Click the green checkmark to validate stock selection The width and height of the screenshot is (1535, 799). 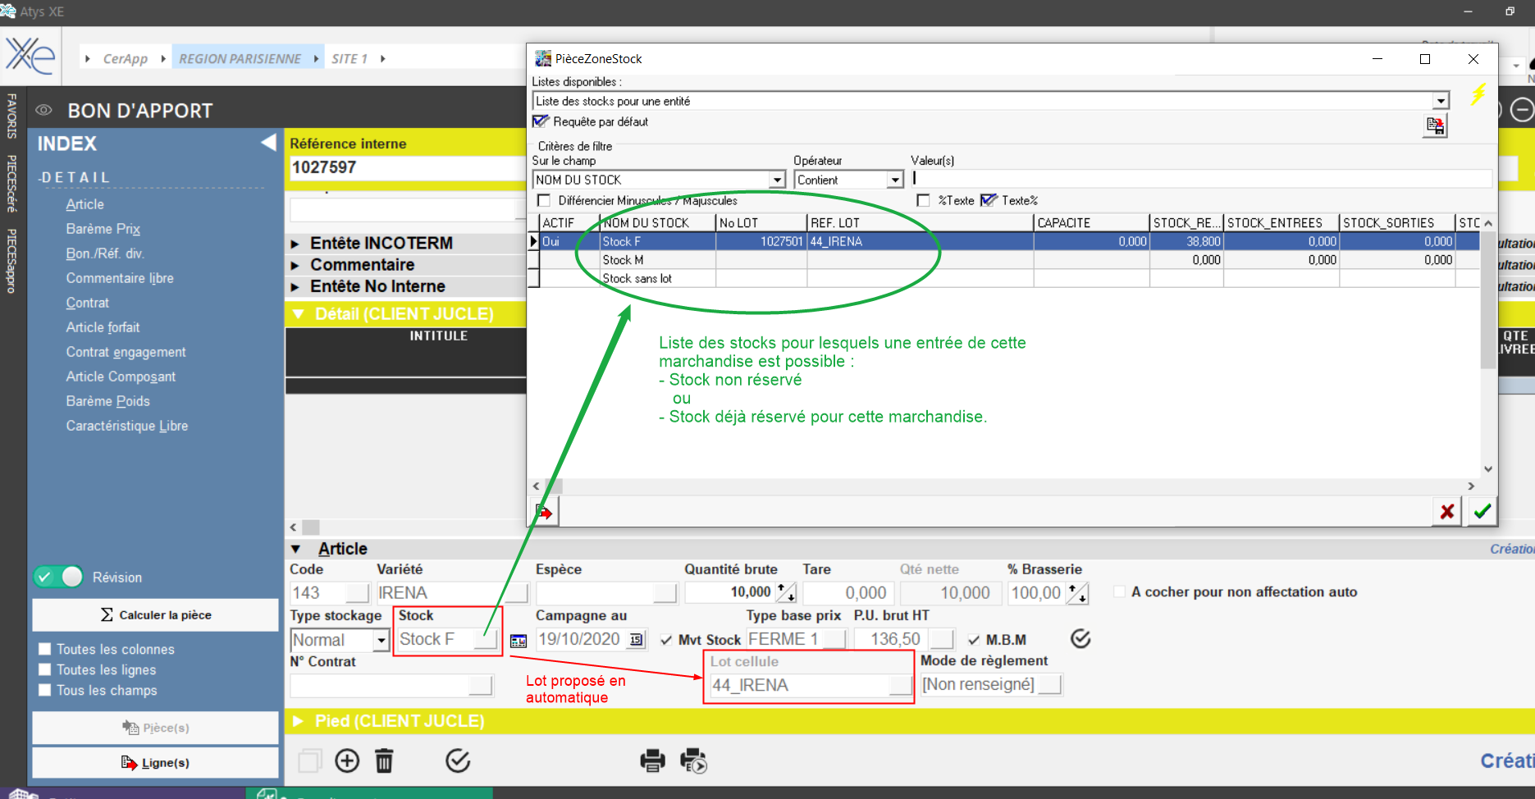[x=1482, y=512]
